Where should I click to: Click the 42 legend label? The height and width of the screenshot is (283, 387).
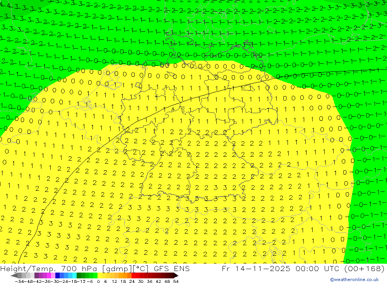click(x=158, y=281)
